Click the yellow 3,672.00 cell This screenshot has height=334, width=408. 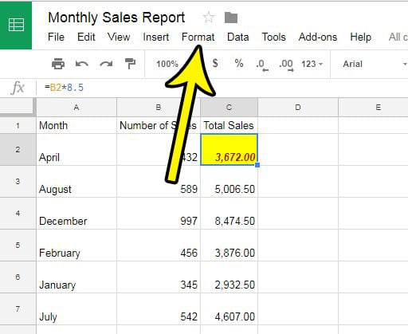point(229,149)
